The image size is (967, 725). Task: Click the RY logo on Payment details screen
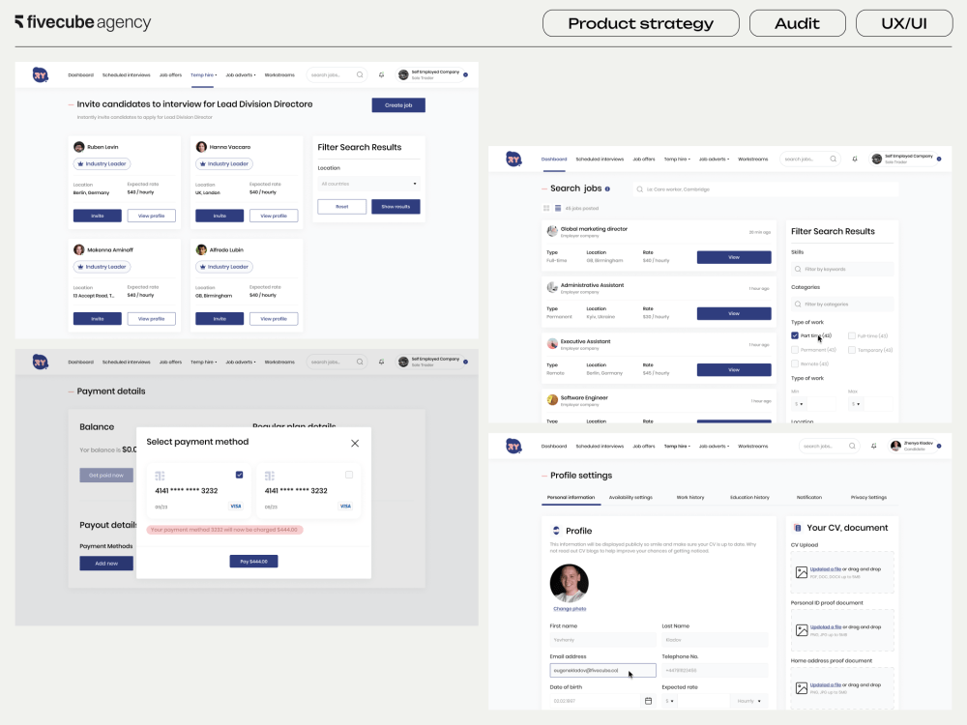40,362
